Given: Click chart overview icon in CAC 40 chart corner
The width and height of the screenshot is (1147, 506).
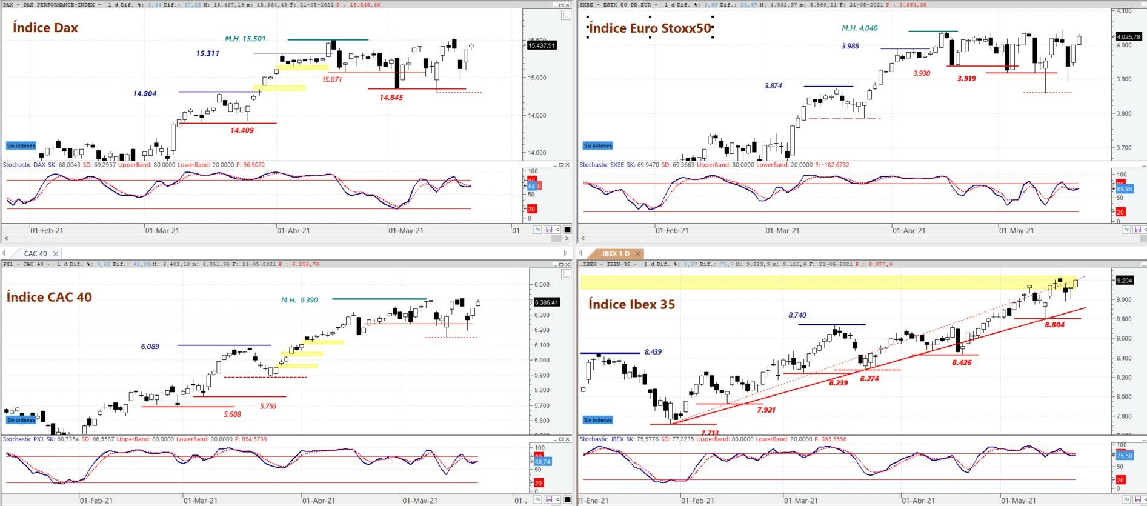Looking at the screenshot, I should coord(567,275).
